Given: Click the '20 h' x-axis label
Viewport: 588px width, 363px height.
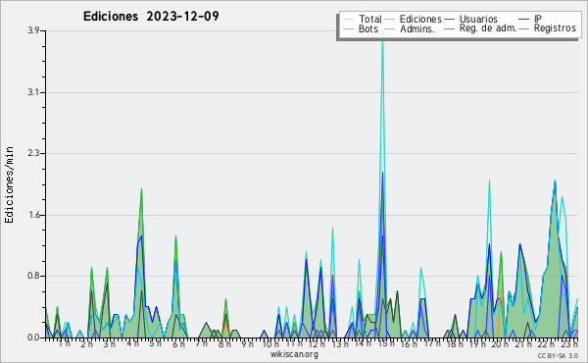Looking at the screenshot, I should [x=500, y=343].
